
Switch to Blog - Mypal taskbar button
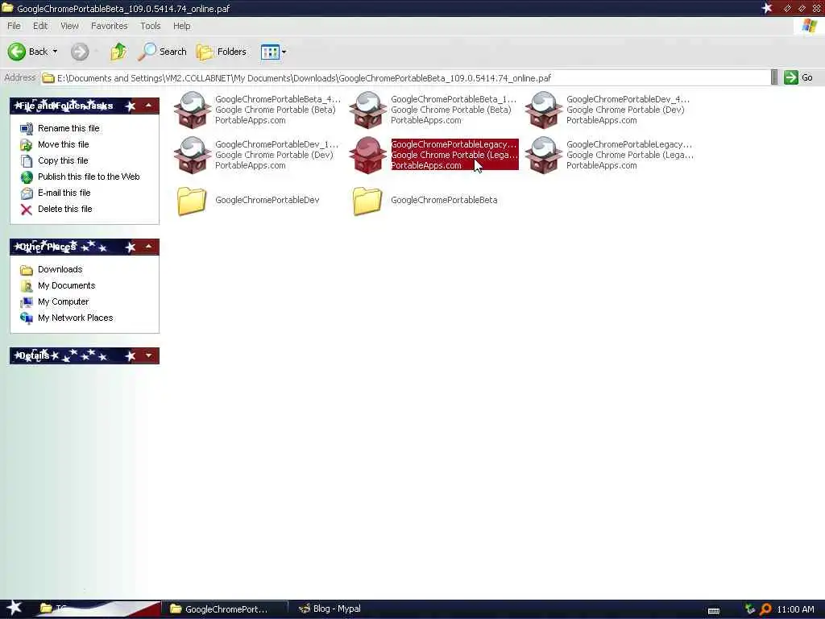click(331, 609)
